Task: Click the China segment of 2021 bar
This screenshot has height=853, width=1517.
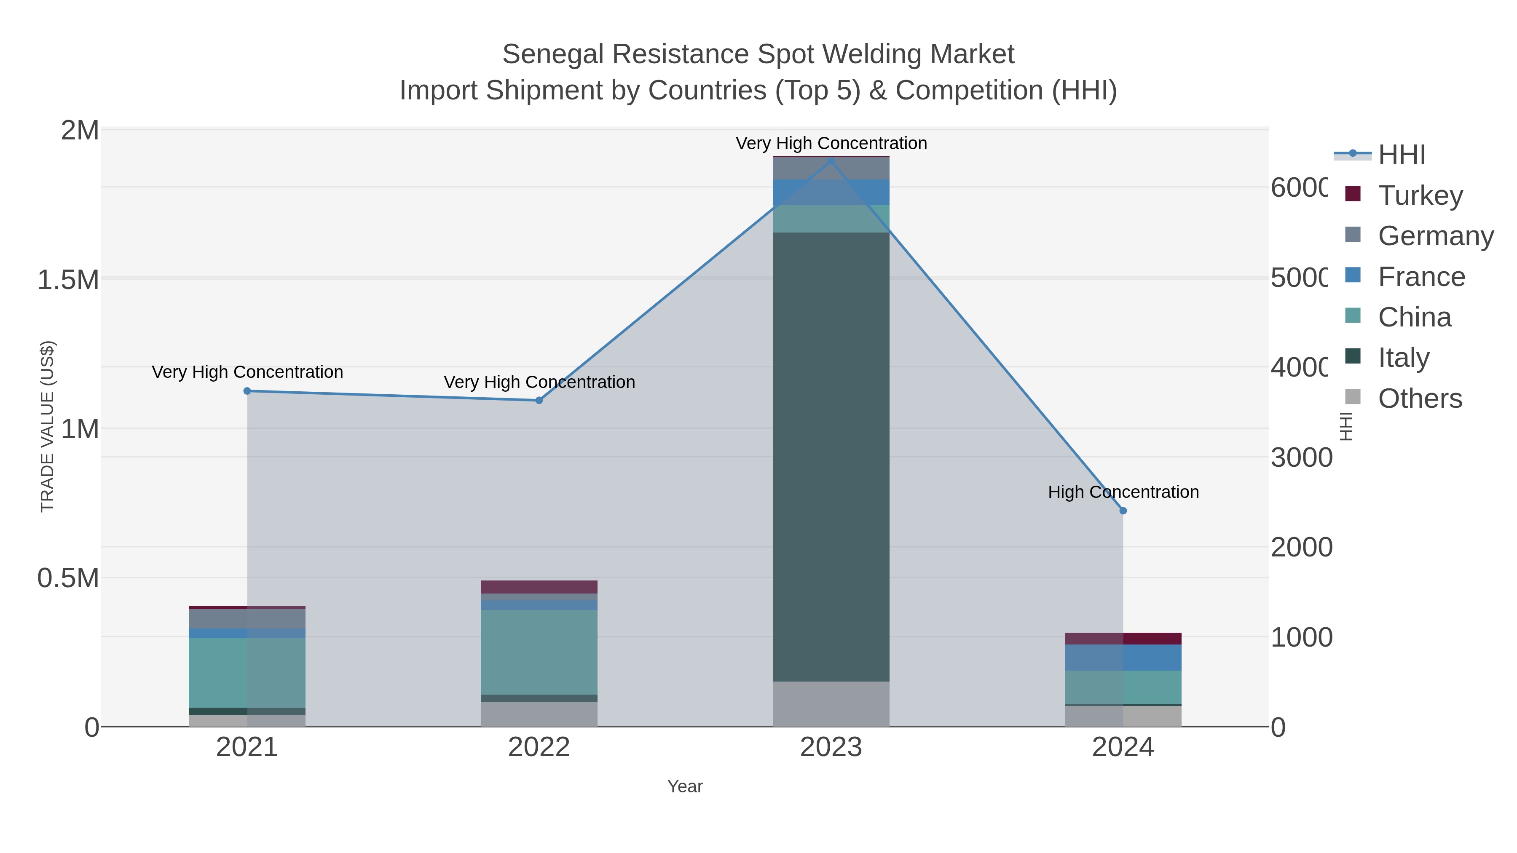Action: click(x=247, y=673)
